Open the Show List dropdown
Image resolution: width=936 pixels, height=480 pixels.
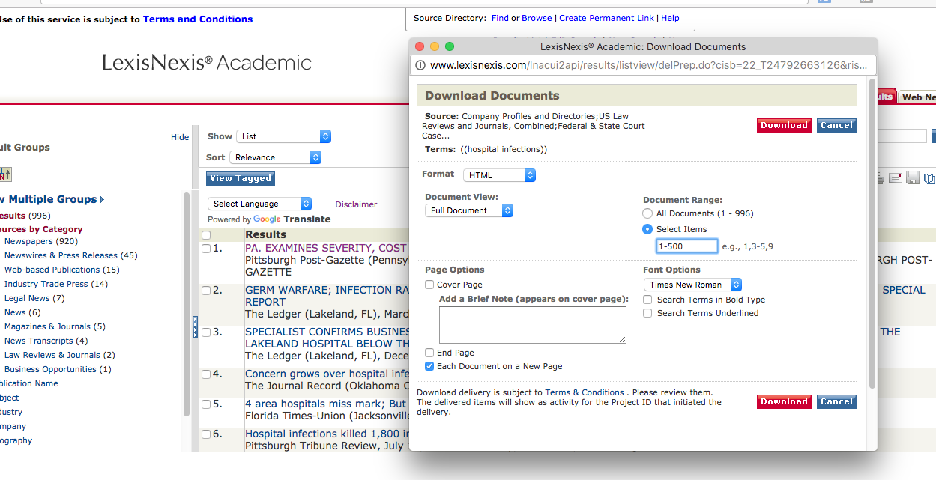pyautogui.click(x=283, y=136)
